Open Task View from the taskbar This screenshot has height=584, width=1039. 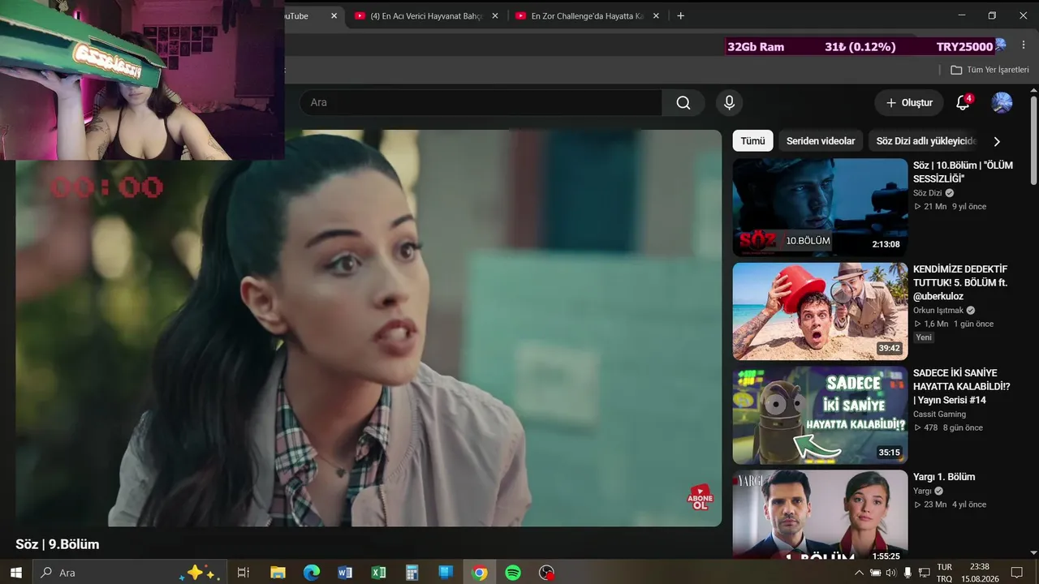[x=243, y=573]
